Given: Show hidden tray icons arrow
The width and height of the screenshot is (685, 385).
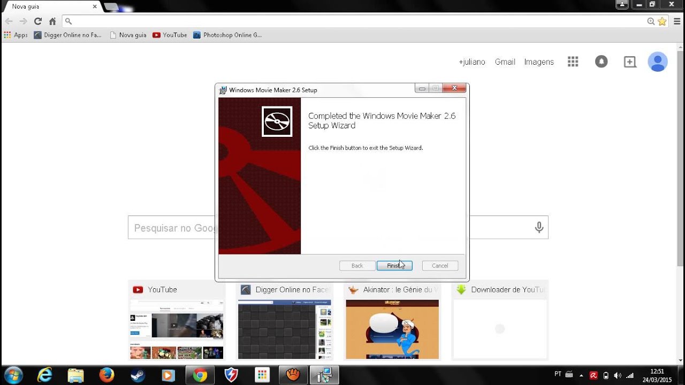Looking at the screenshot, I should click(582, 375).
